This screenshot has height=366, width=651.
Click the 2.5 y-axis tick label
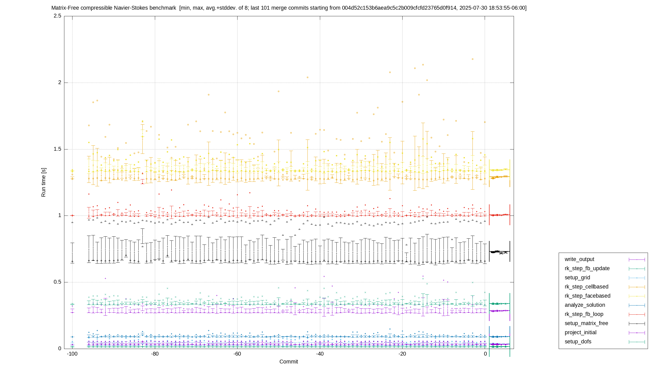pyautogui.click(x=57, y=16)
